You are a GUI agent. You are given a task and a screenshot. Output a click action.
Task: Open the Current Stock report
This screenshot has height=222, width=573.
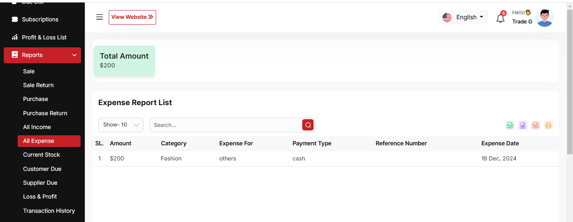42,155
